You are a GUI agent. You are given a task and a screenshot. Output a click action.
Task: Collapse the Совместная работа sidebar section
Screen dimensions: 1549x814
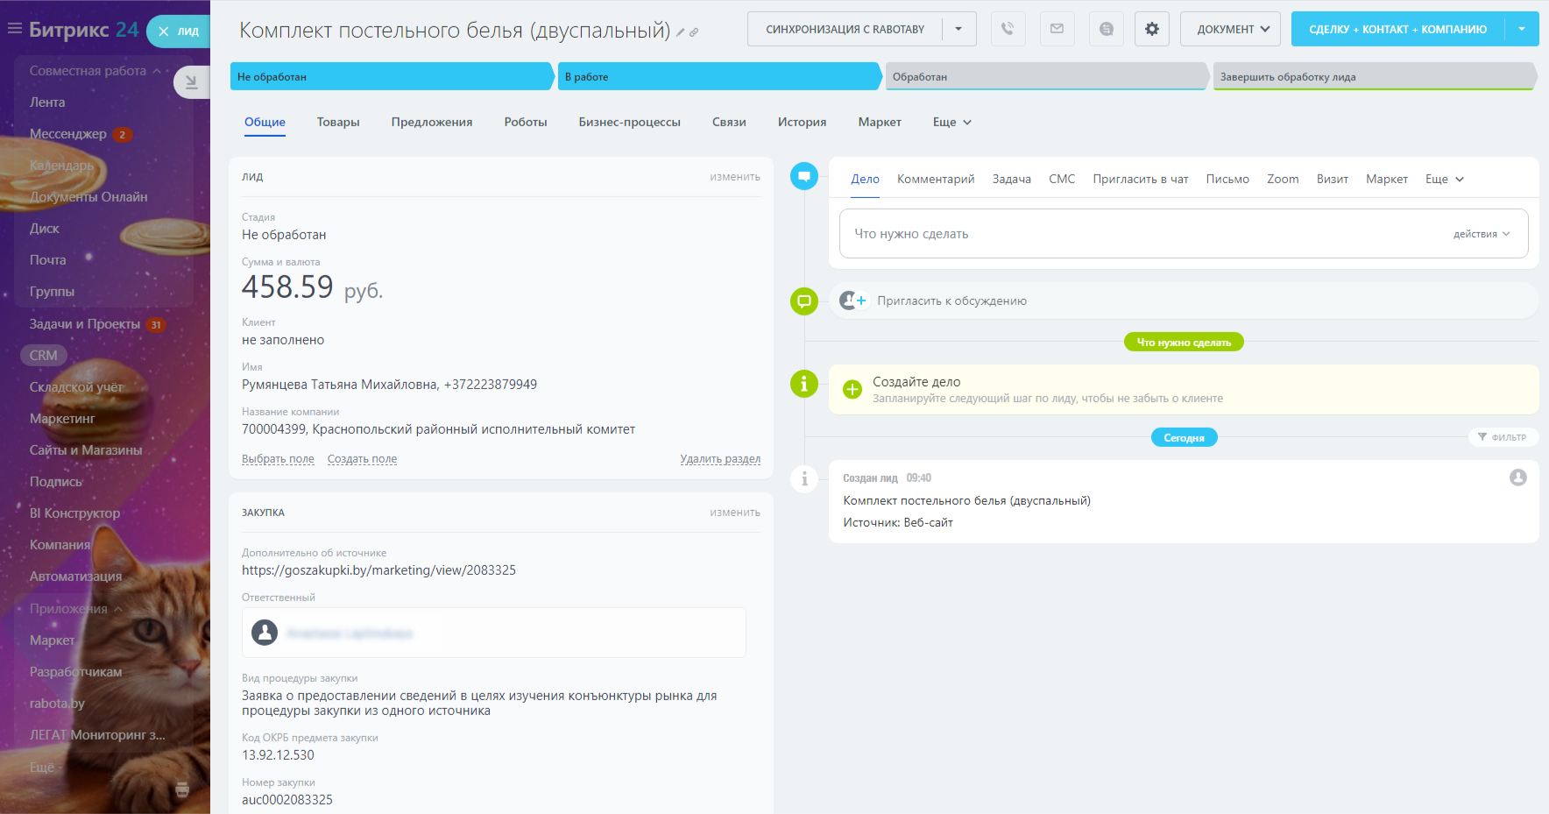click(157, 71)
